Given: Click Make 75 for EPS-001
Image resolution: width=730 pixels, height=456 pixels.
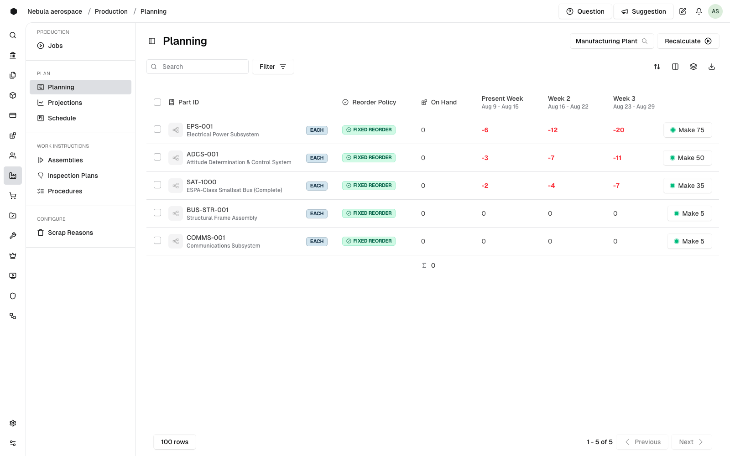Looking at the screenshot, I should coord(688,130).
